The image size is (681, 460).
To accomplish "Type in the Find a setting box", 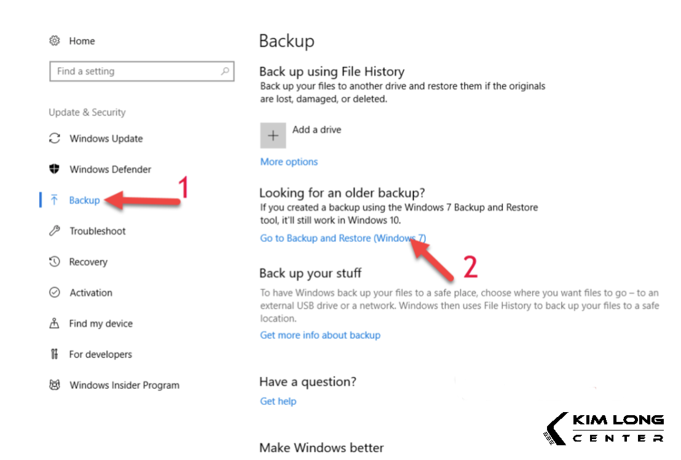I will click(x=135, y=71).
